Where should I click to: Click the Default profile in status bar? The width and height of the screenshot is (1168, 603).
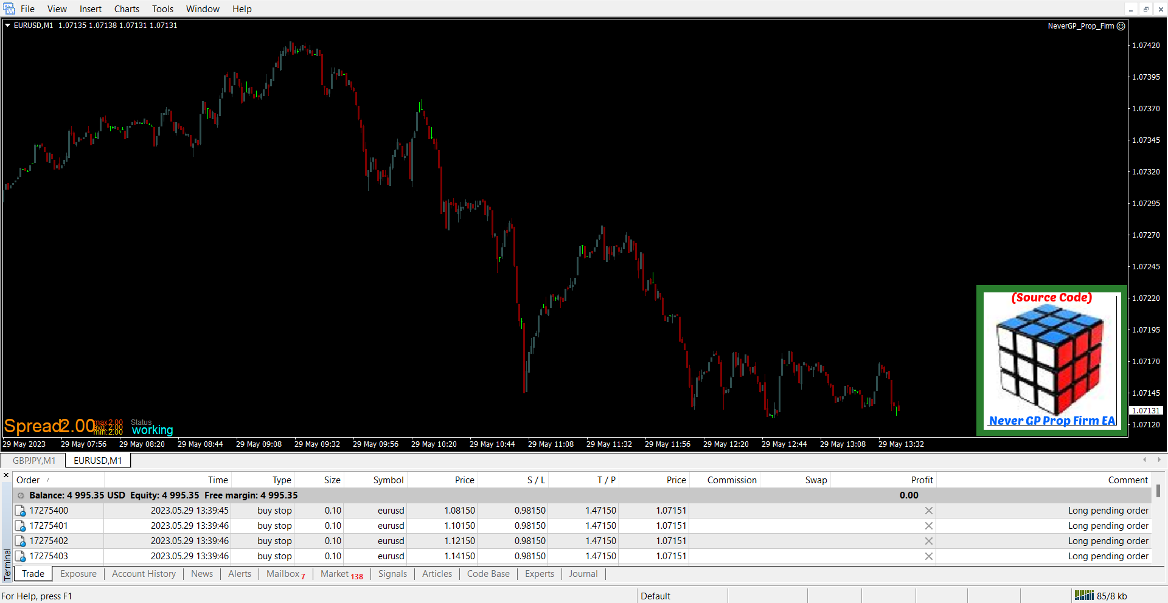click(655, 596)
